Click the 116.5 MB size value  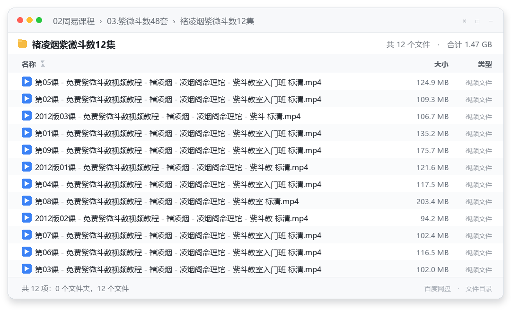(x=432, y=253)
